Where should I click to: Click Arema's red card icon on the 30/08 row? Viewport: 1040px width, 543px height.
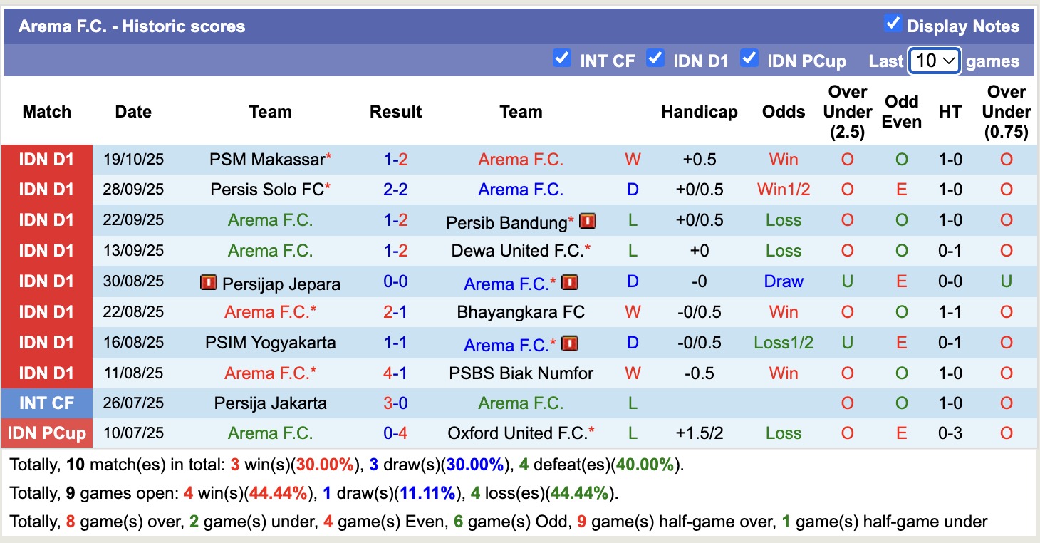coord(568,282)
